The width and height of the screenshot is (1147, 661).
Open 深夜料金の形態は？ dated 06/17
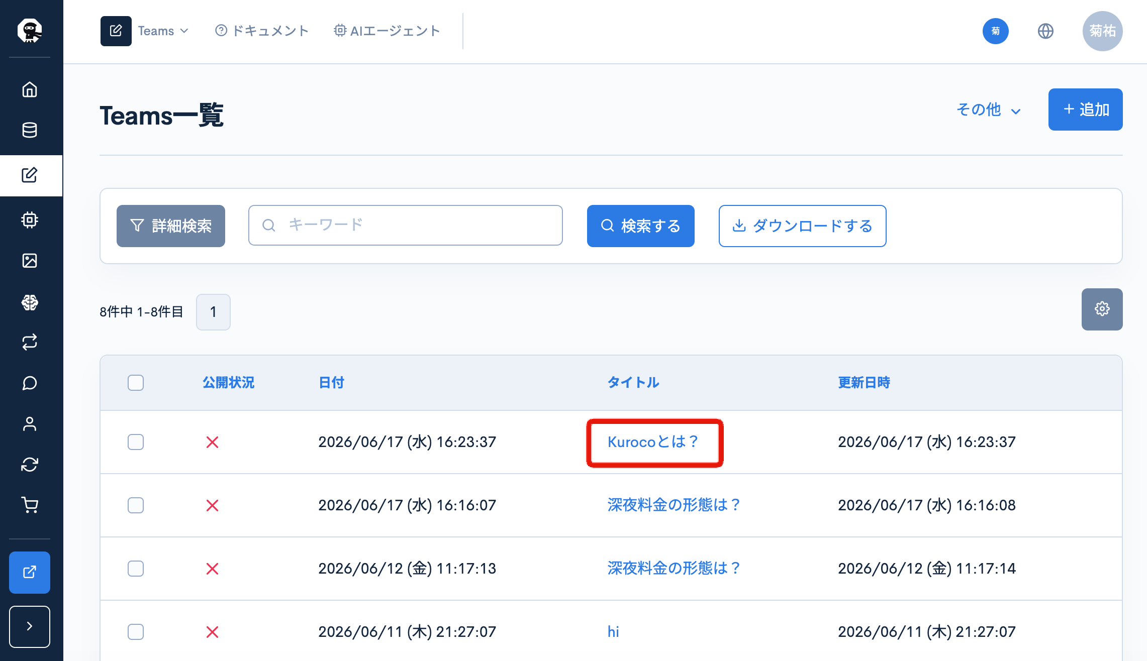[x=674, y=505]
